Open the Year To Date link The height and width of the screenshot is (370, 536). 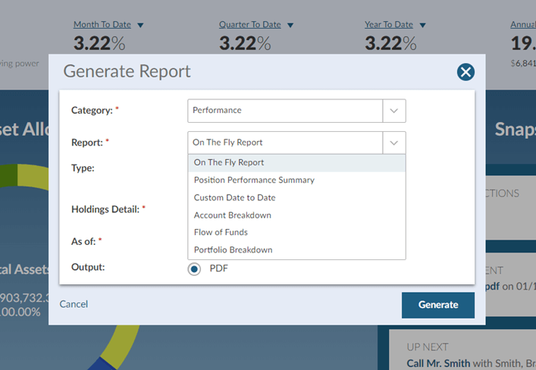coord(389,24)
